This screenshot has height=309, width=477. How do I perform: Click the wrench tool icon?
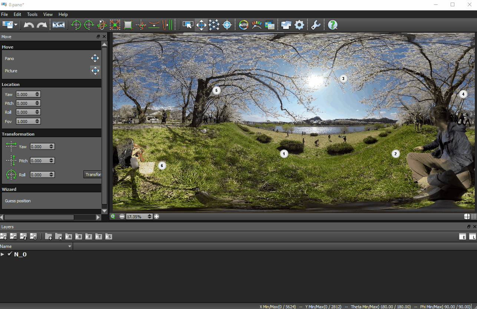pyautogui.click(x=316, y=25)
